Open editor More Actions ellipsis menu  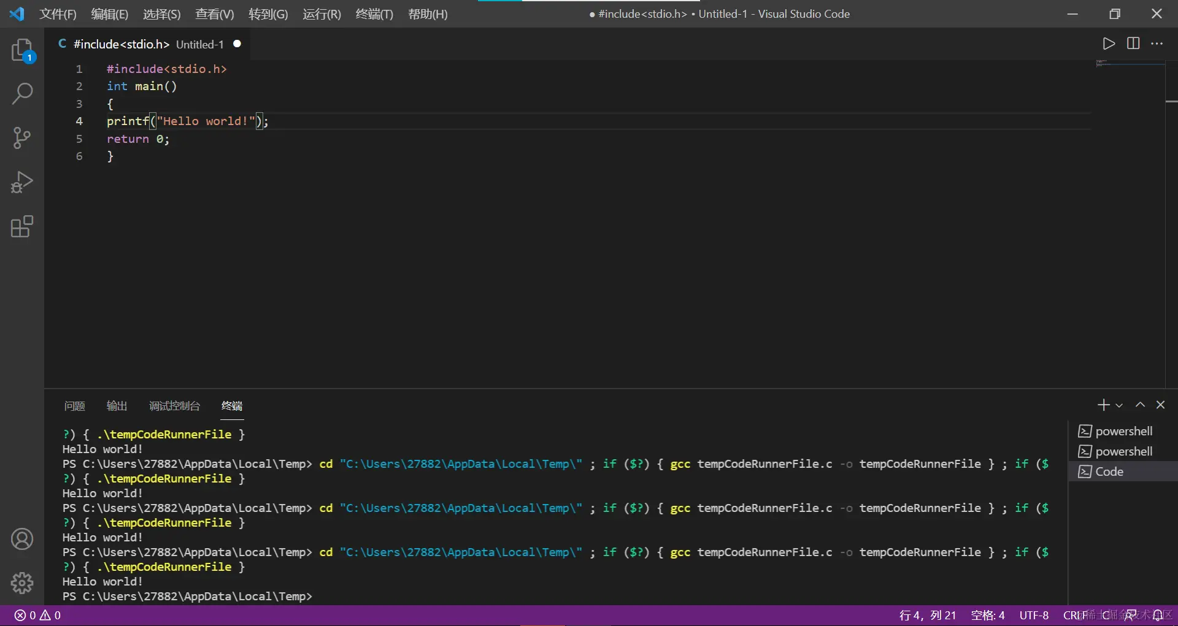(x=1157, y=44)
